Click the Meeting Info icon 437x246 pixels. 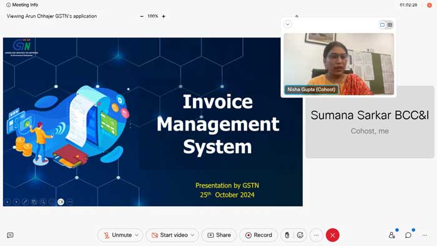tap(8, 5)
